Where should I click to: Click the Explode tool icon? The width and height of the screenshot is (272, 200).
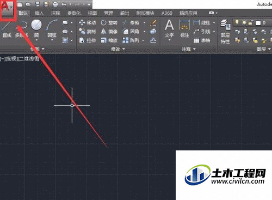153,32
